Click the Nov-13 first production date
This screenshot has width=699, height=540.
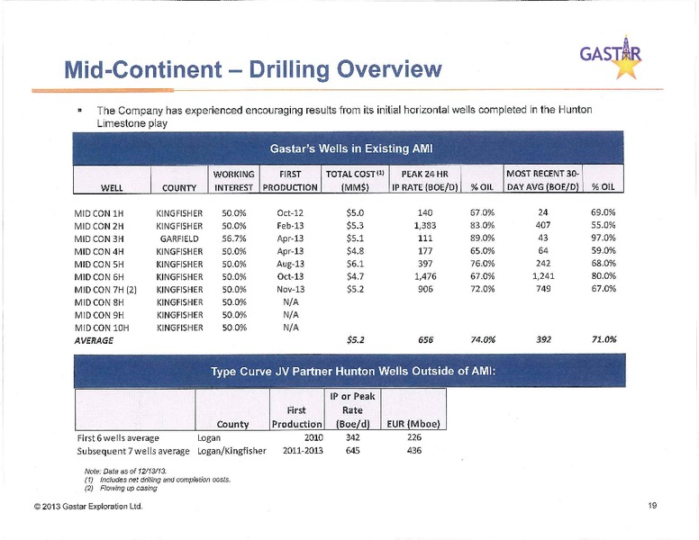290,289
